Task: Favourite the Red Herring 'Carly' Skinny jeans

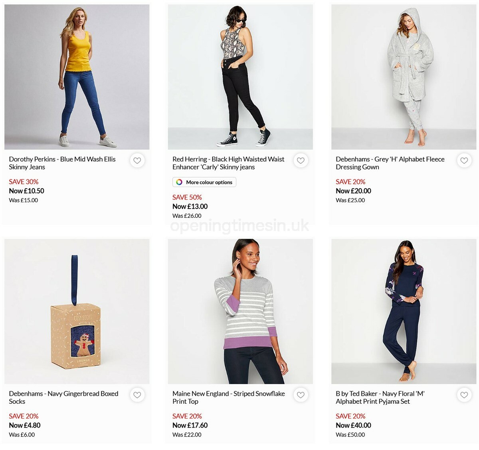Action: click(301, 160)
